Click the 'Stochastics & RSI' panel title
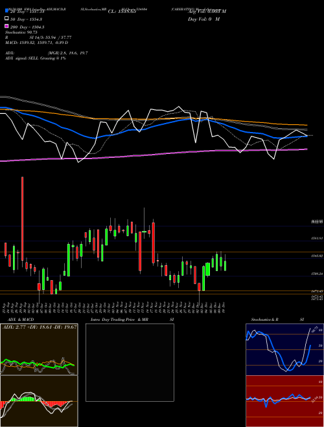Image resolution: width=324 pixels, height=427 pixels. click(277, 320)
